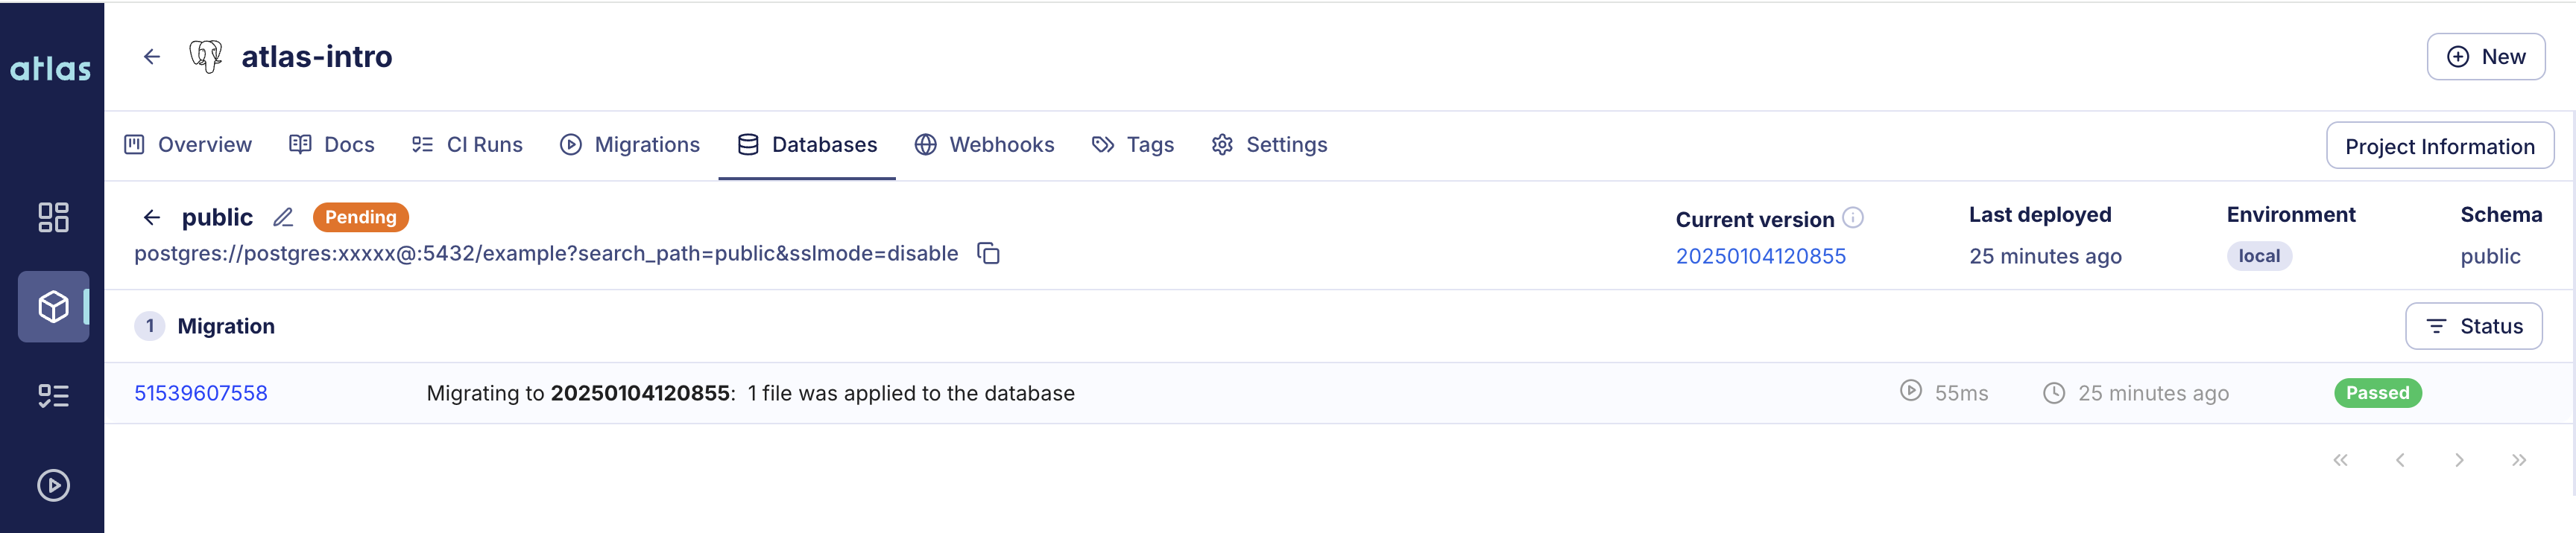The width and height of the screenshot is (2576, 533).
Task: Click the edit pencil next to public
Action: click(284, 217)
